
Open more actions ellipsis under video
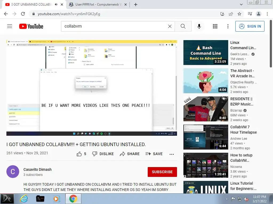pos(172,154)
